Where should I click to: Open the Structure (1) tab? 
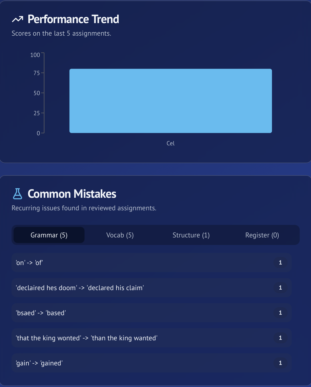coord(191,235)
